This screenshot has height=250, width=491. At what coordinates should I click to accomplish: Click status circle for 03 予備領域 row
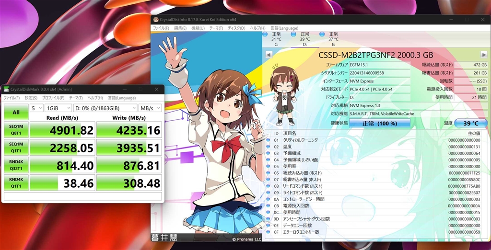tap(268, 153)
